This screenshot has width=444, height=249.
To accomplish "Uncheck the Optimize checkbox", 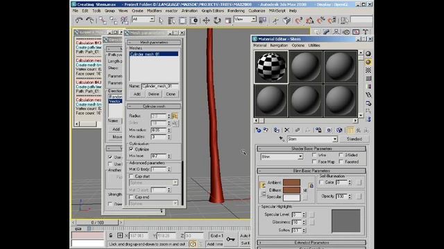I will click(x=131, y=149).
